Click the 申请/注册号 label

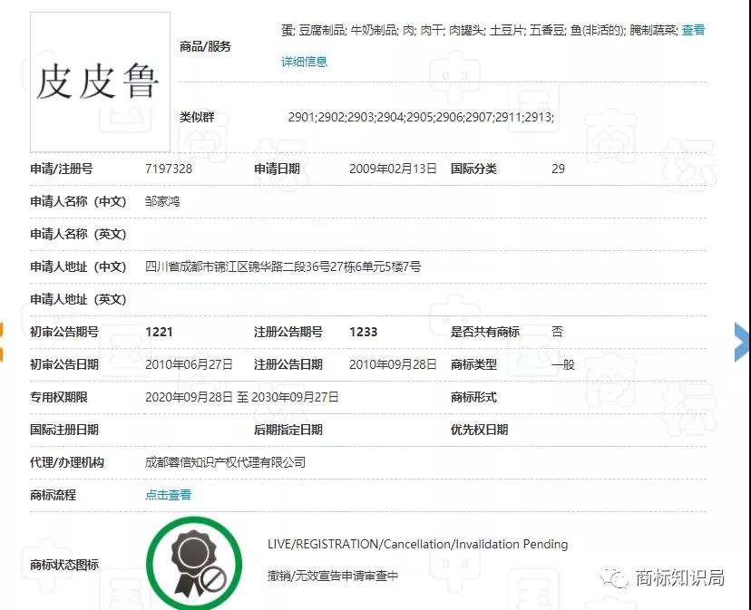62,169
